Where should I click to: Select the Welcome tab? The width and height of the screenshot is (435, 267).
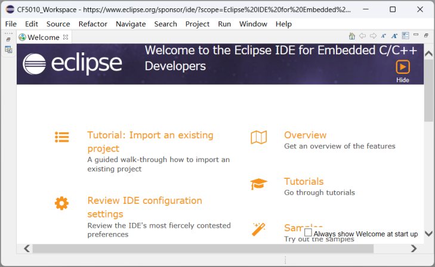tap(44, 37)
